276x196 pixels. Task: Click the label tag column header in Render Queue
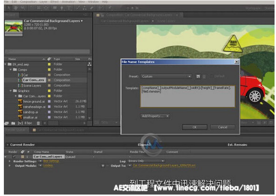(22, 152)
